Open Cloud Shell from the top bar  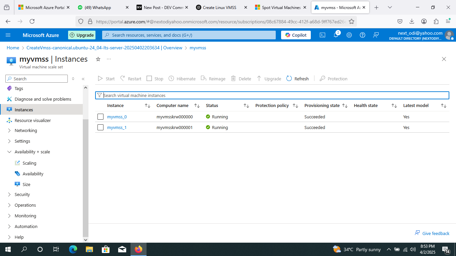[322, 35]
